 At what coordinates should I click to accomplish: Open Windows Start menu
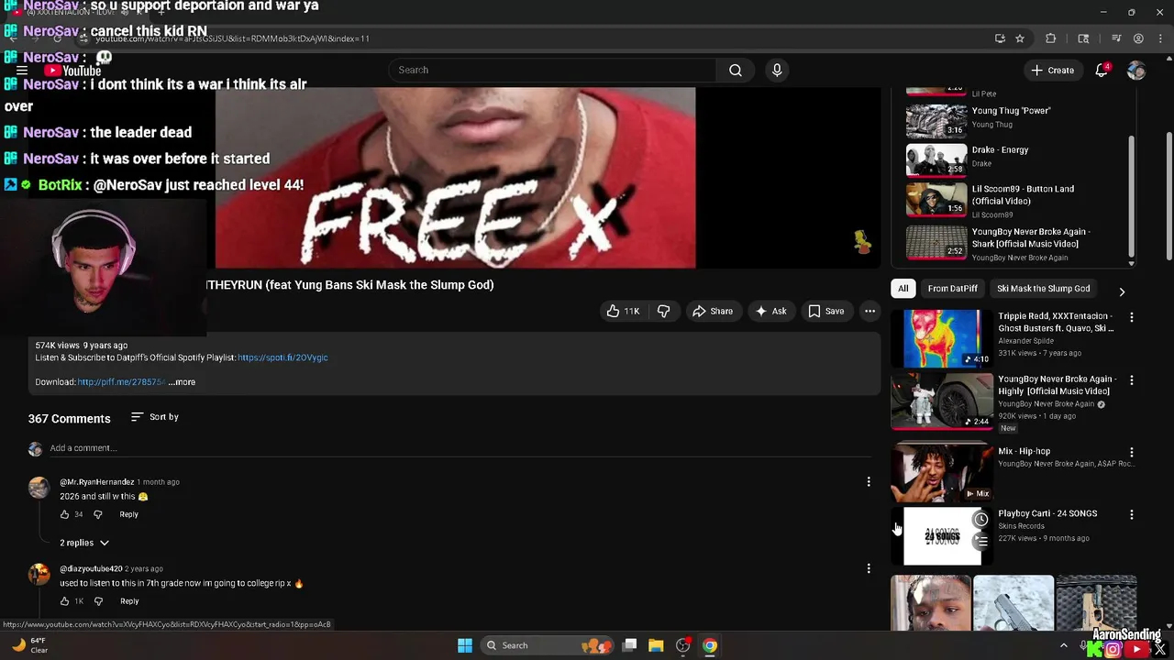(x=465, y=645)
